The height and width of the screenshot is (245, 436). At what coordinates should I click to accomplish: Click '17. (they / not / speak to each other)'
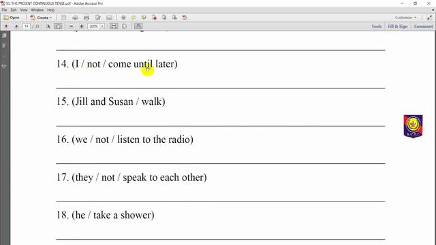pos(131,177)
